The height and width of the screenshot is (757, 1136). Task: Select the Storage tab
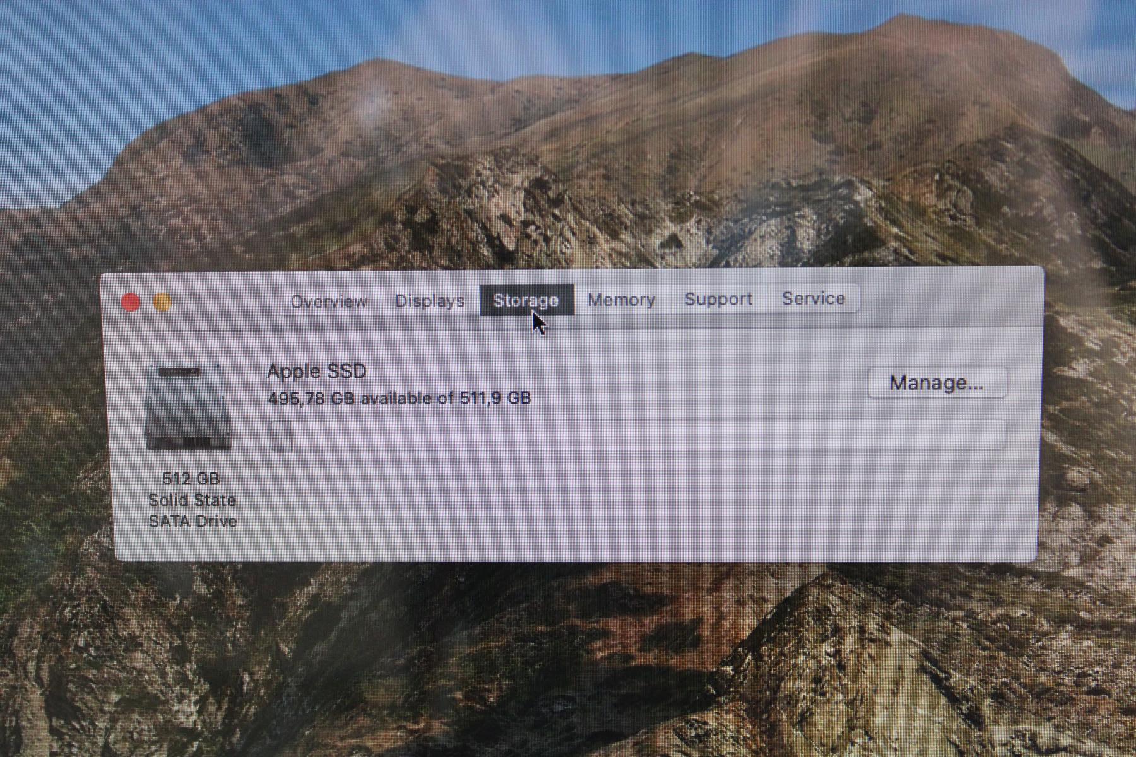coord(526,300)
